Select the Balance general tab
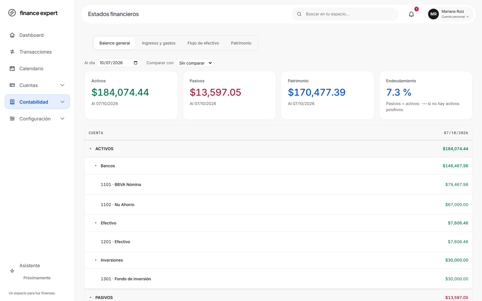This screenshot has width=482, height=301. pyautogui.click(x=114, y=43)
